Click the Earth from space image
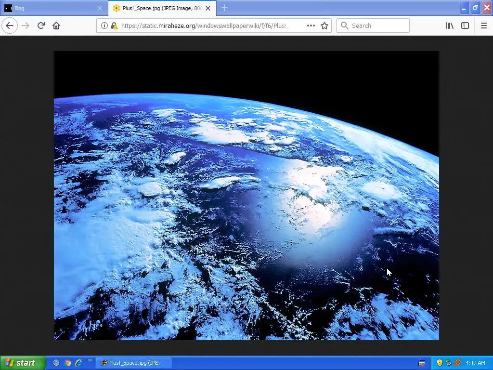This screenshot has width=493, height=370. (246, 196)
